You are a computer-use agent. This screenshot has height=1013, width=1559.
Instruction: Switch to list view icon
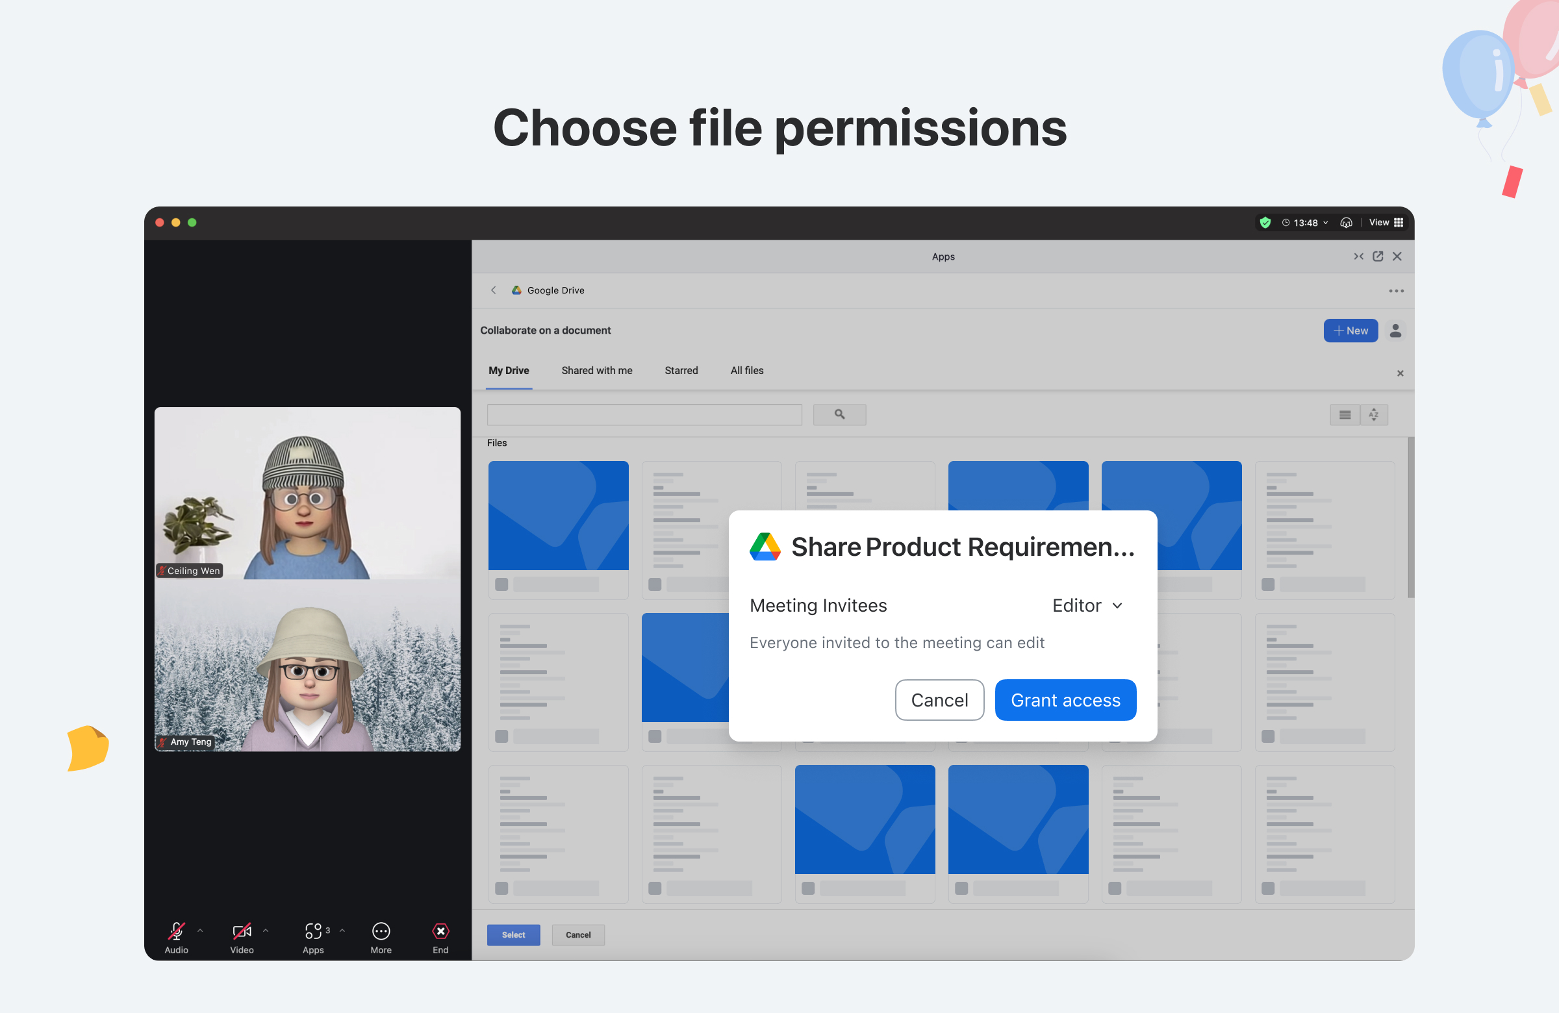pos(1344,414)
